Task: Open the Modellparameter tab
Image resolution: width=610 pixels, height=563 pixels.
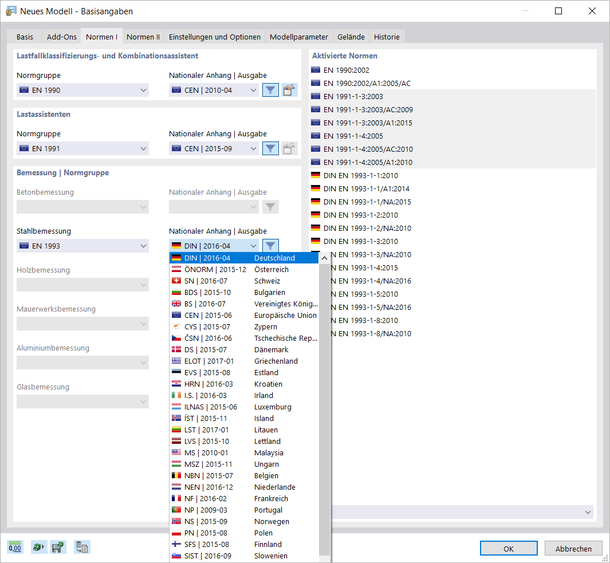Action: pyautogui.click(x=299, y=37)
